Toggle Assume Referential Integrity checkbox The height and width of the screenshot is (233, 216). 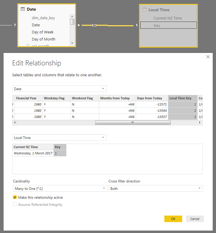click(15, 204)
